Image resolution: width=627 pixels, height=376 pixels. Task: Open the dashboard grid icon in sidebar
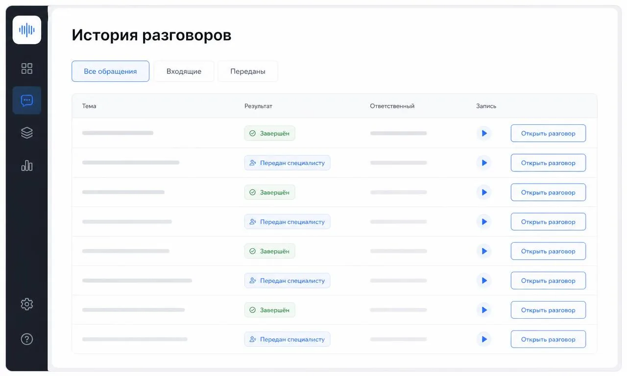click(x=27, y=69)
